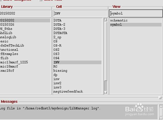This screenshot has height=120, width=163.
Task: Click the View name input field
Action: point(136,13)
